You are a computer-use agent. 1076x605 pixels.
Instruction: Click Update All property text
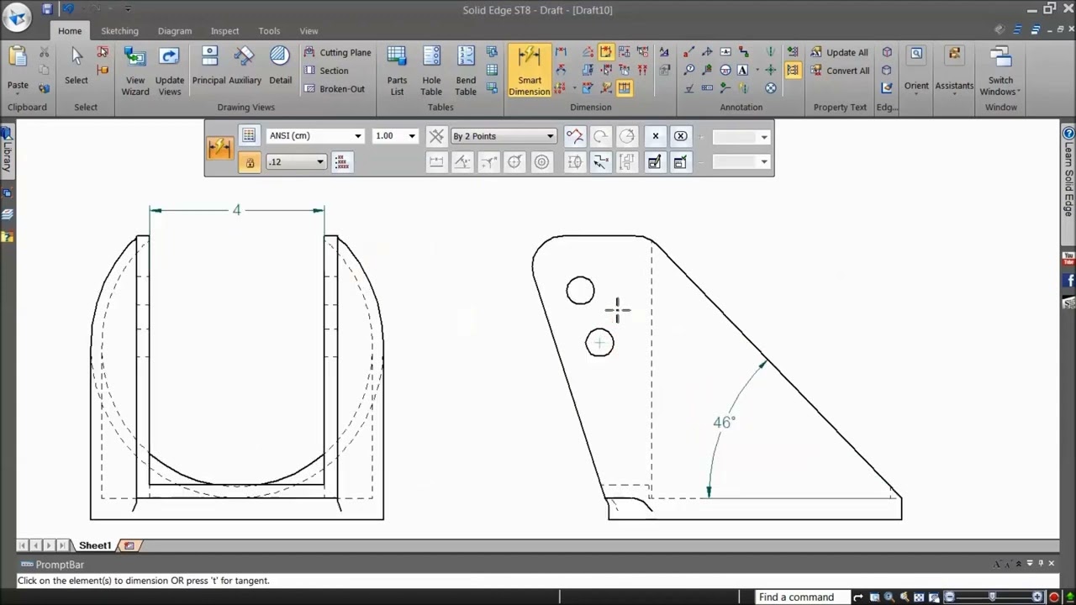pos(840,52)
